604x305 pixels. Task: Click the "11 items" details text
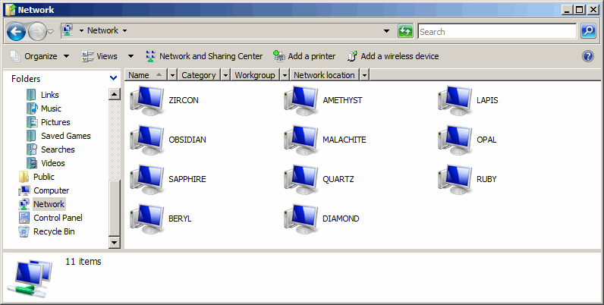(83, 262)
